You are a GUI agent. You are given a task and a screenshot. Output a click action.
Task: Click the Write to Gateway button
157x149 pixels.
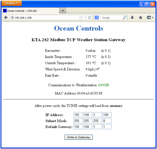tap(78, 137)
